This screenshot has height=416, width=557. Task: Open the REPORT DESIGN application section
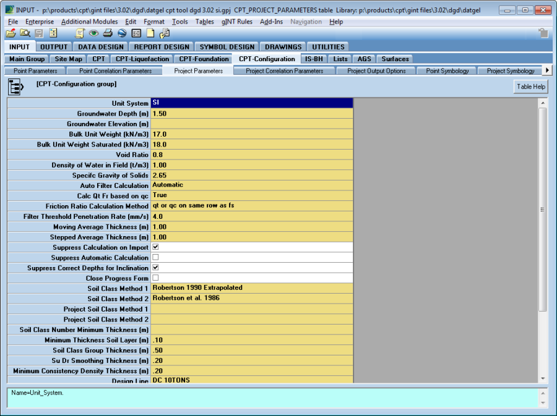coord(162,47)
